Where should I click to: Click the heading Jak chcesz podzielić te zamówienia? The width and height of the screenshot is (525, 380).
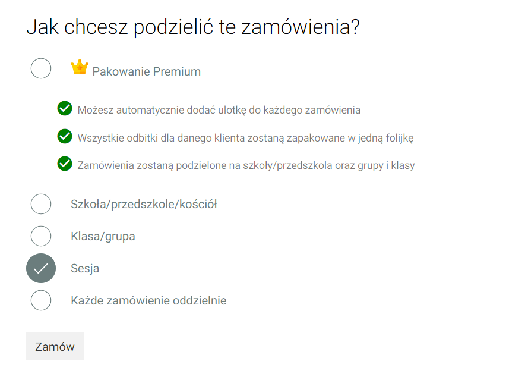click(x=193, y=27)
